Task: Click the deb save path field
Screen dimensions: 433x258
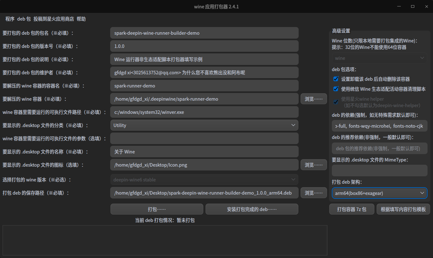Action: (x=204, y=193)
